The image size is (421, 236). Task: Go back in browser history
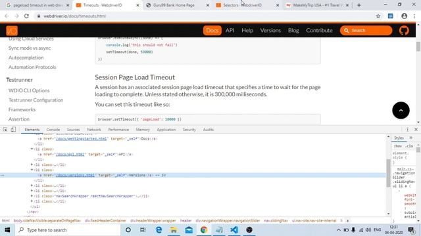[x=7, y=16]
